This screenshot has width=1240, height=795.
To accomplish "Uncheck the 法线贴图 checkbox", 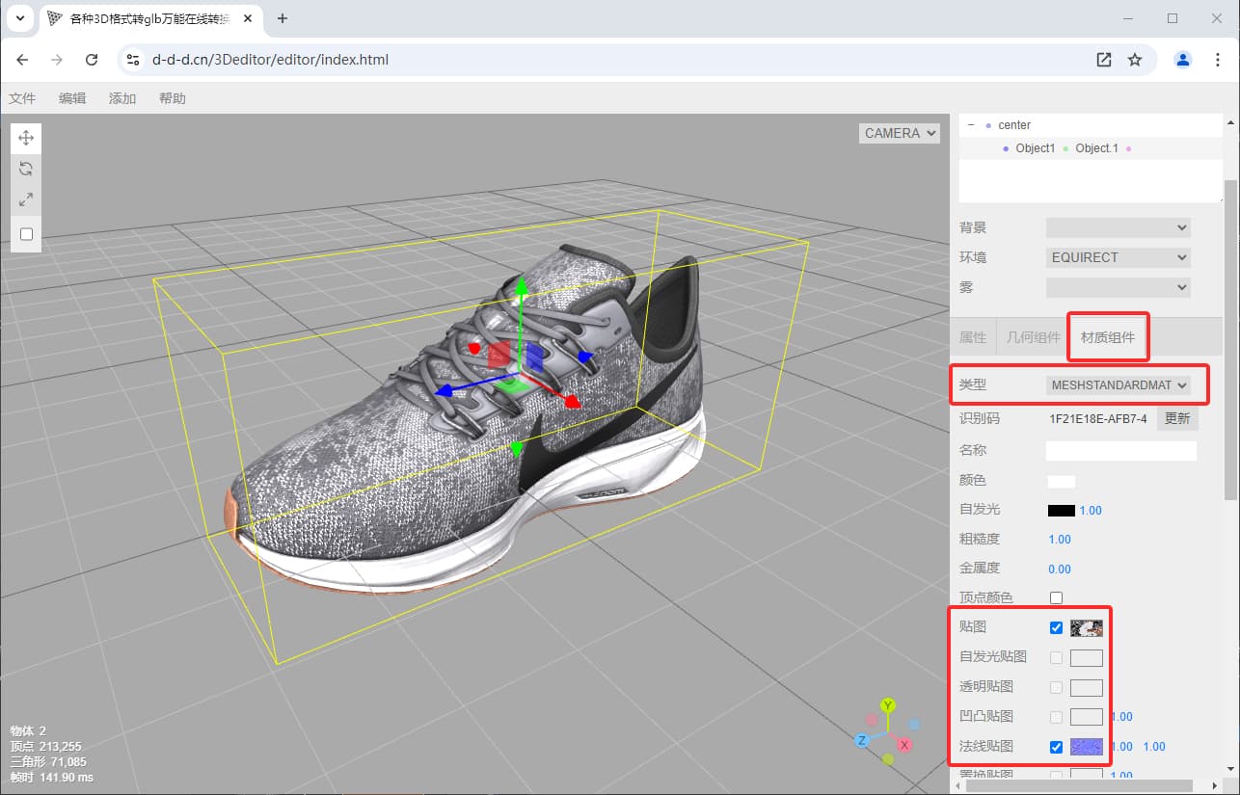I will click(x=1057, y=747).
